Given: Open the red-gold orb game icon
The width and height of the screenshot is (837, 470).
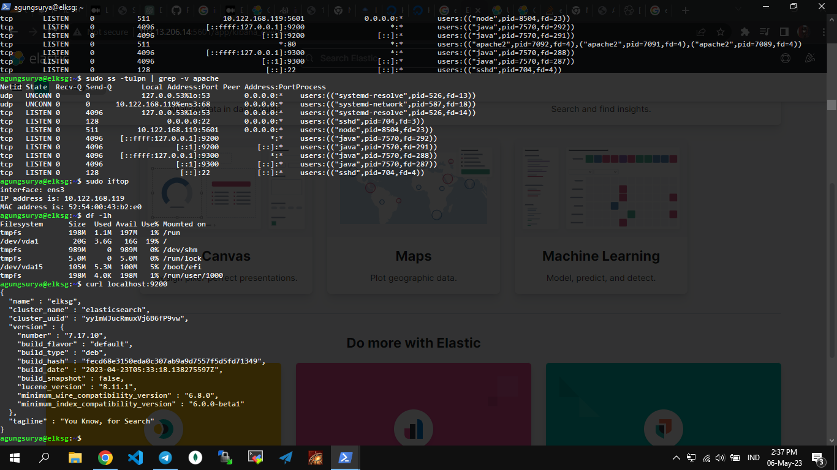Looking at the screenshot, I should pyautogui.click(x=316, y=457).
